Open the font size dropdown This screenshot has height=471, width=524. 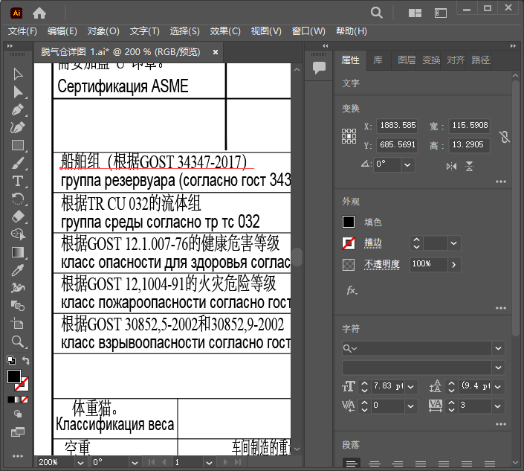411,386
